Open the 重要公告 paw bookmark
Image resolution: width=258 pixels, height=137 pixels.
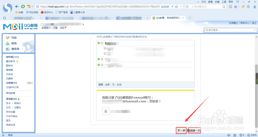coord(77,12)
